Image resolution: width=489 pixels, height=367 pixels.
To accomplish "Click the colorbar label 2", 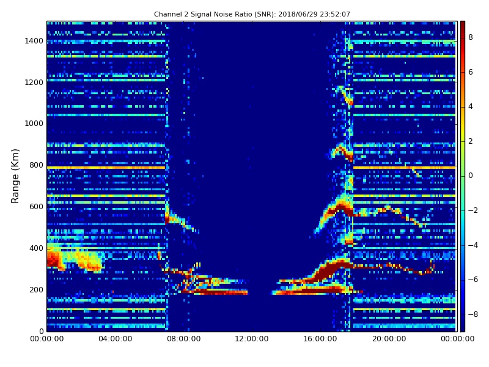I will pyautogui.click(x=471, y=141).
